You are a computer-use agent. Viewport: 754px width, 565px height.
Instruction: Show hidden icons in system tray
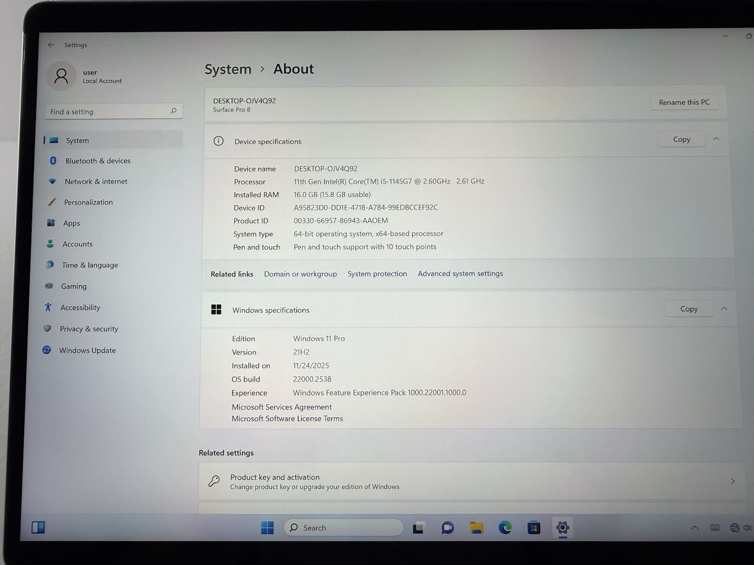(695, 528)
